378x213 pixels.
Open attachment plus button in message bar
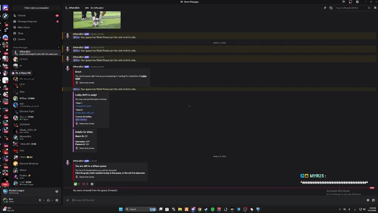[67, 200]
